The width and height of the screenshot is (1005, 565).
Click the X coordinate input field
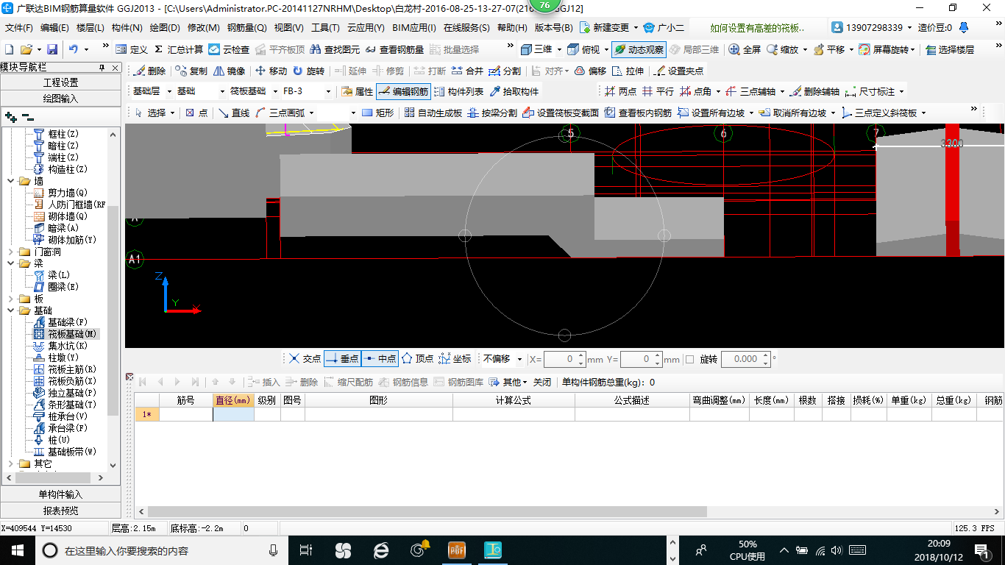tap(564, 359)
